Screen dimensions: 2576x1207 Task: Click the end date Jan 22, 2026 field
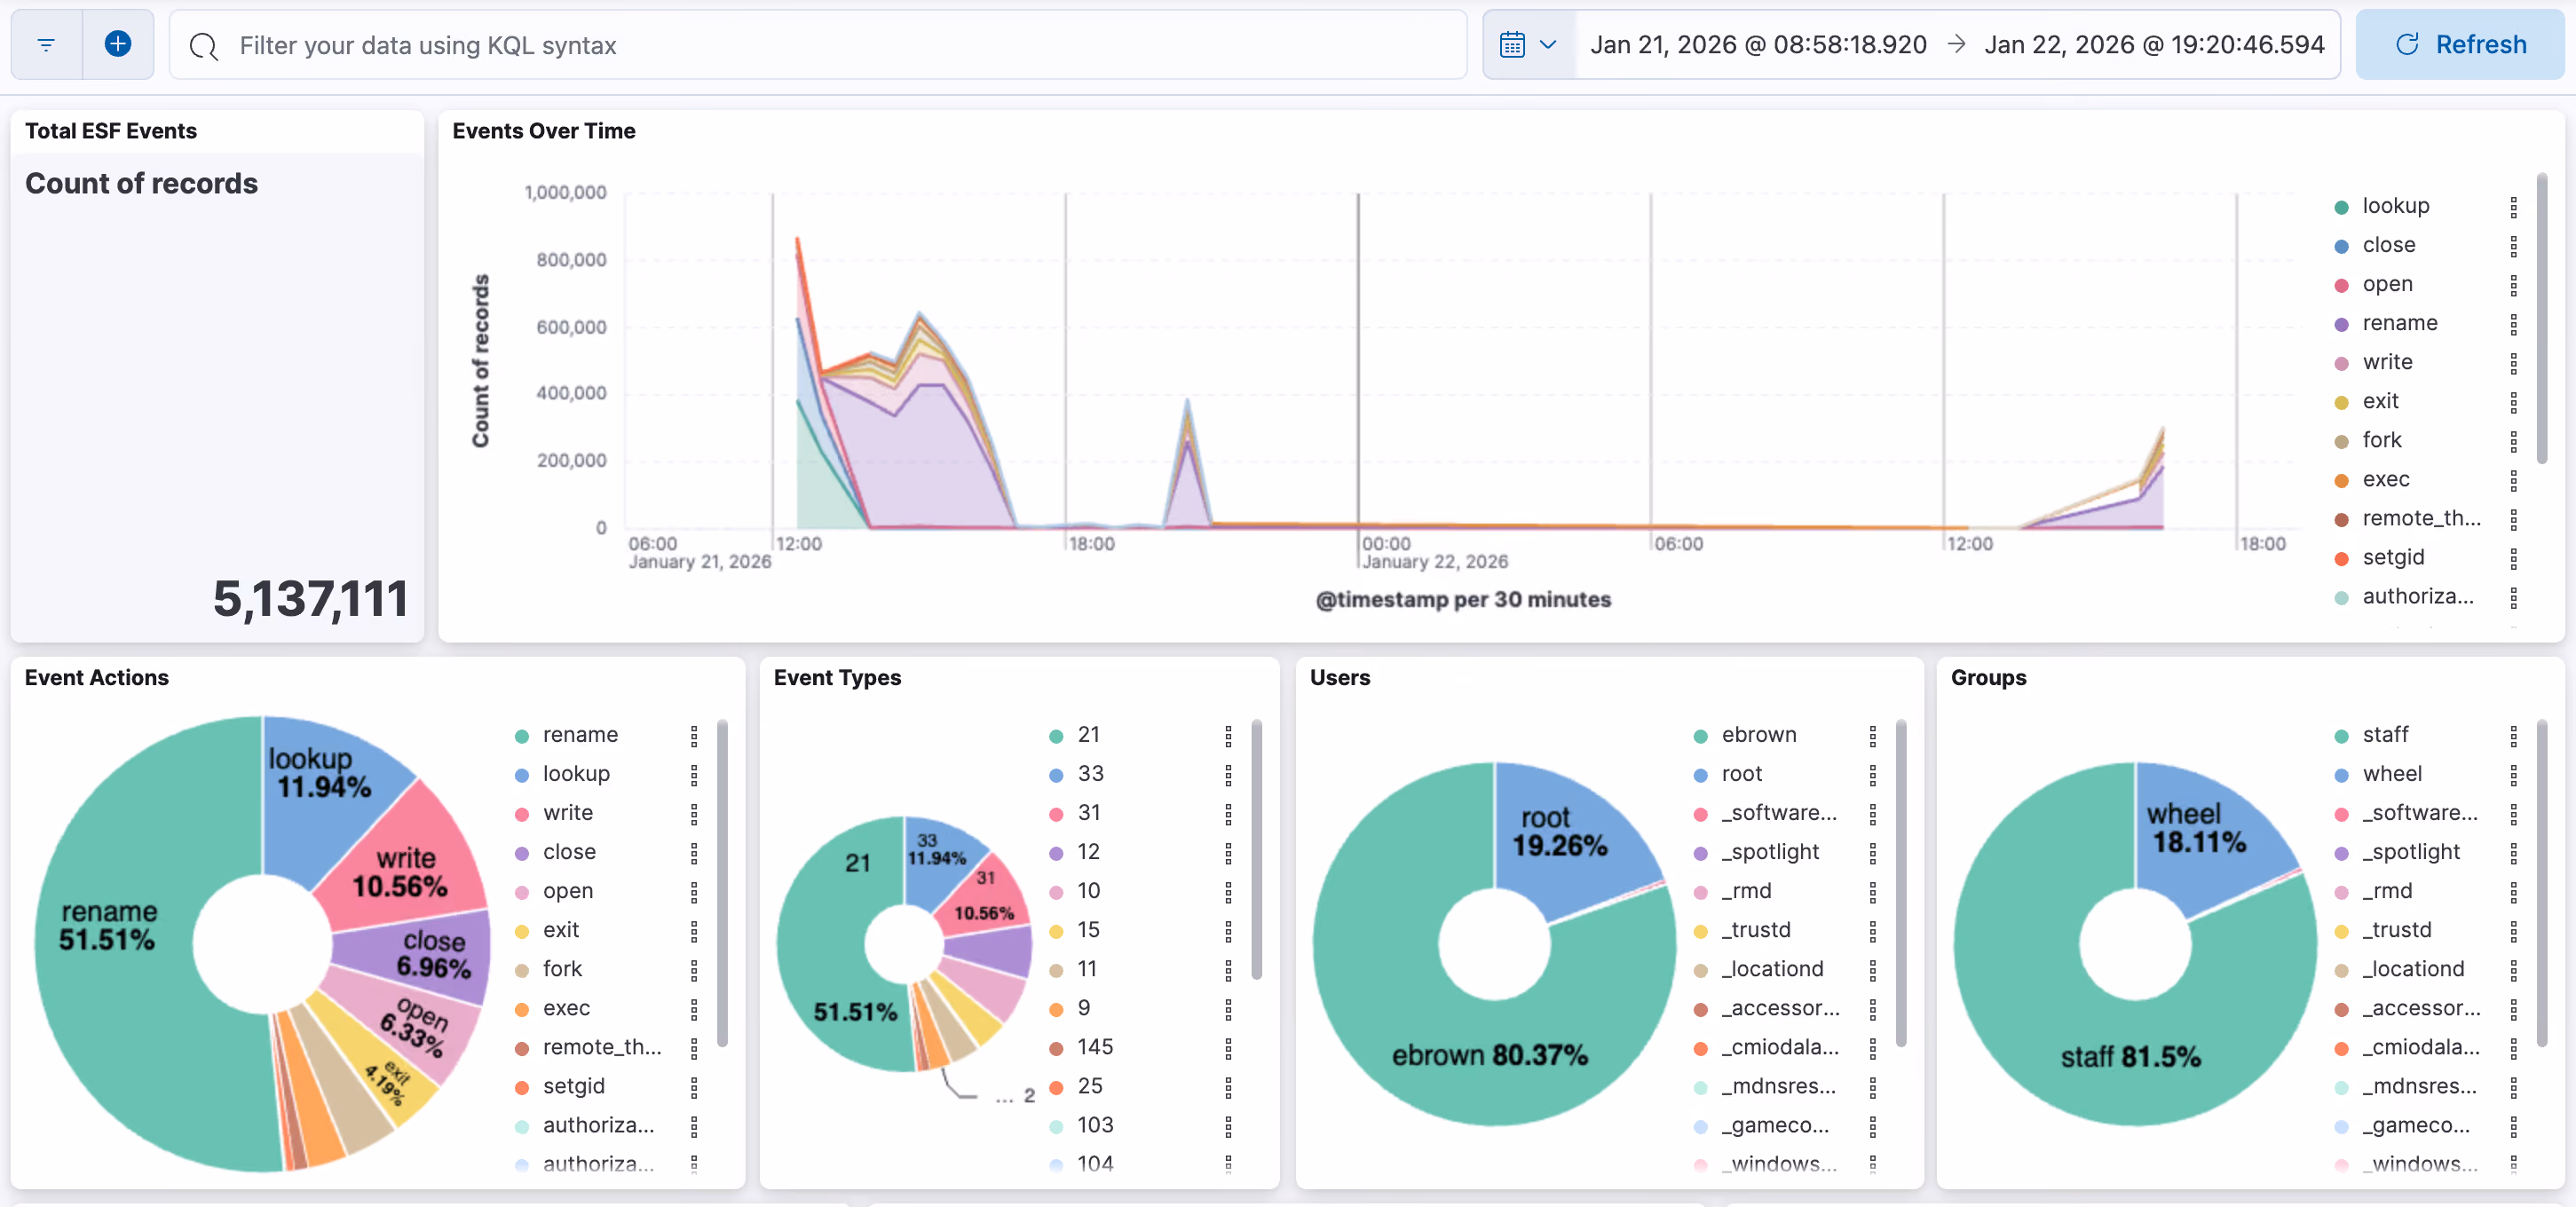pos(2154,45)
